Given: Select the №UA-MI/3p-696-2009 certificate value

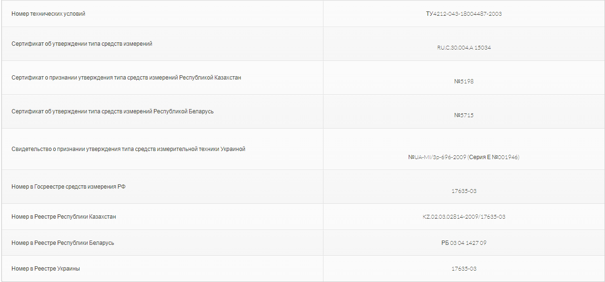Looking at the screenshot, I should [x=437, y=157].
